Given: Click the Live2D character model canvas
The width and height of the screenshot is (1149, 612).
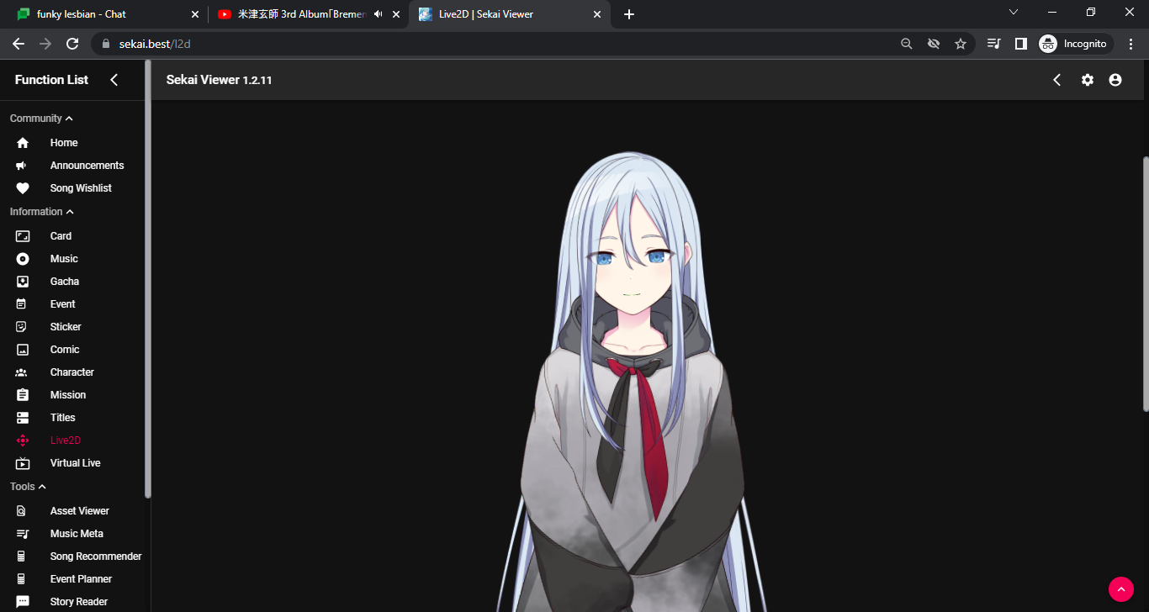Looking at the screenshot, I should [633, 382].
